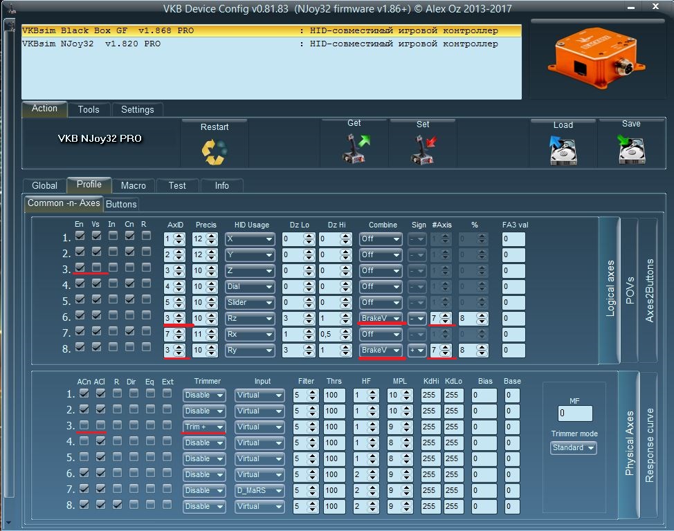Click Bias field for physical axis 5
The image size is (674, 531).
point(484,459)
